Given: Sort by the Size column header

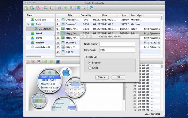Looking at the screenshot, I should tap(123, 15).
